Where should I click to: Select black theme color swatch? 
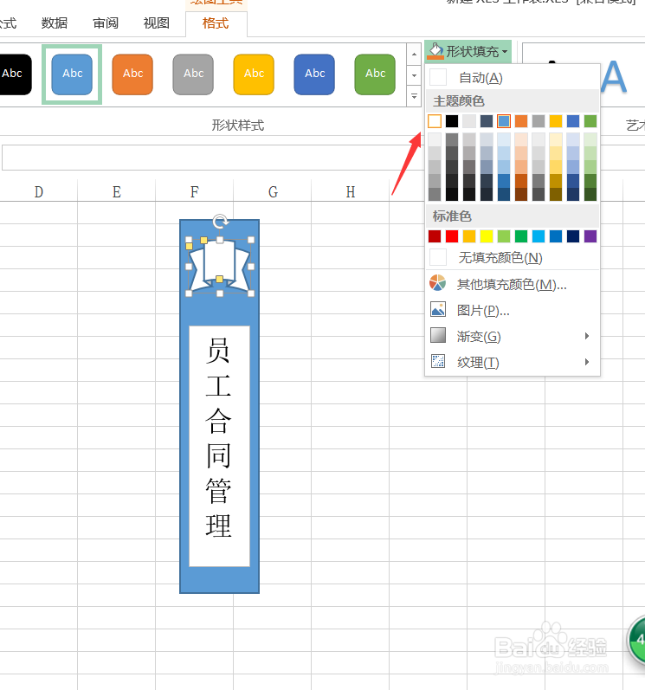[452, 121]
